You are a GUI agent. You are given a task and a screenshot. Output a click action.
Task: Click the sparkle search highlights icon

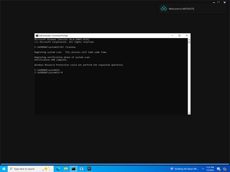(47, 169)
